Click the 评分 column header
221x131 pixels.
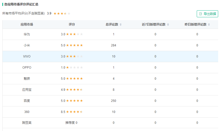[72, 24]
